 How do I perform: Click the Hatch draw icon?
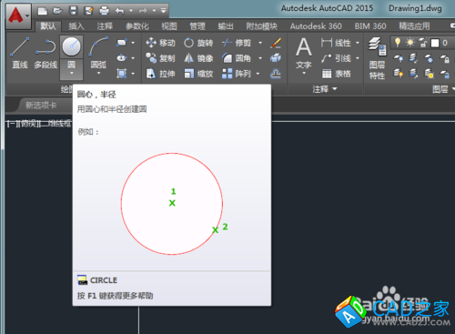click(x=121, y=74)
